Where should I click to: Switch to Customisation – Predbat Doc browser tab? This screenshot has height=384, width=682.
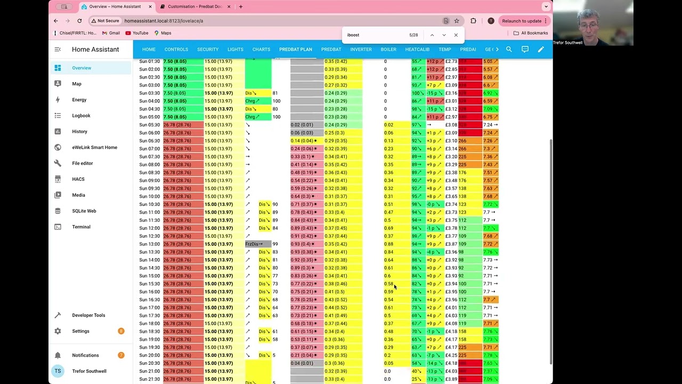tap(196, 6)
